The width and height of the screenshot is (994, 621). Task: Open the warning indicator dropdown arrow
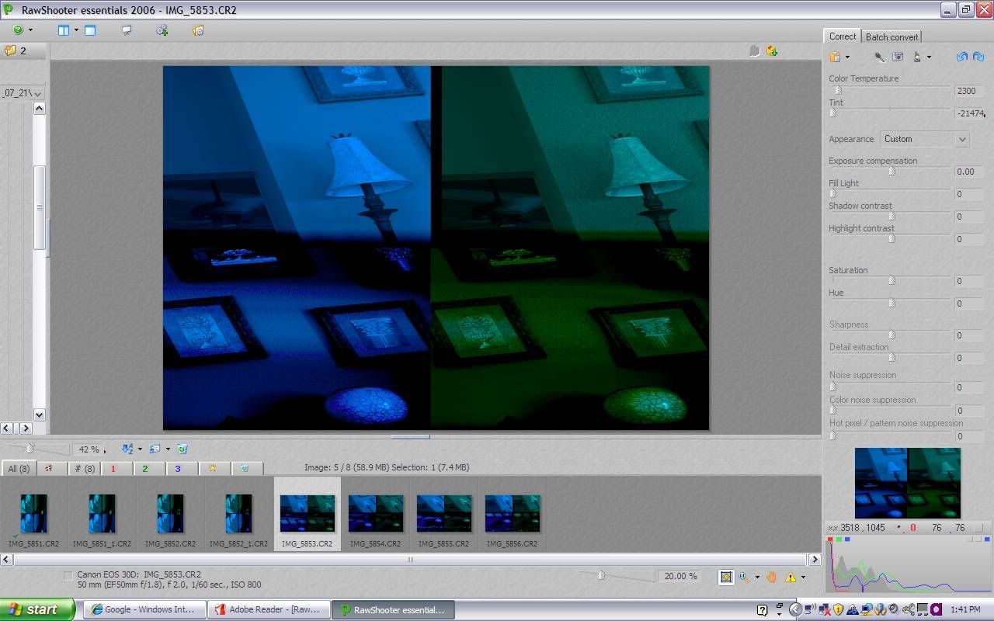(803, 577)
